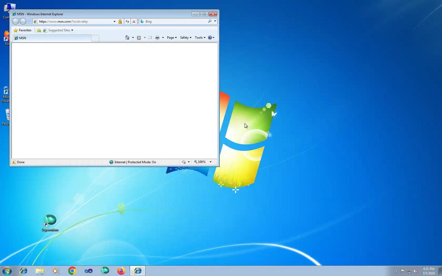Open Windows Explorer from the taskbar
The height and width of the screenshot is (276, 442).
point(40,271)
